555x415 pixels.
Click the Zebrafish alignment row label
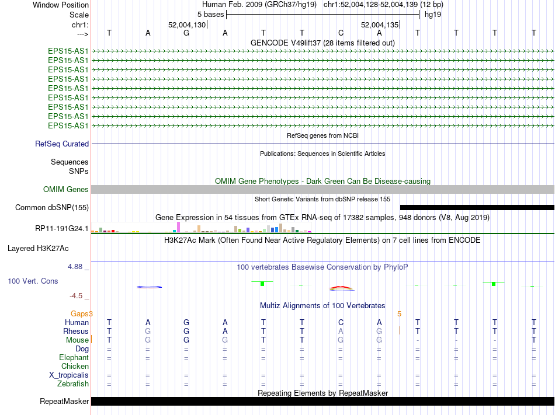[x=73, y=383]
